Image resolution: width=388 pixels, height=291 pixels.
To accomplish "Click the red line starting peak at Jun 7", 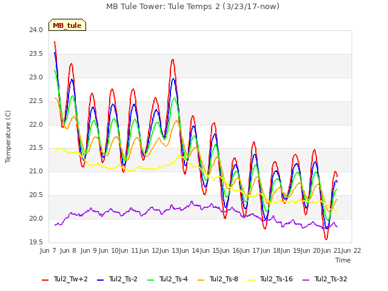I will coord(55,42).
